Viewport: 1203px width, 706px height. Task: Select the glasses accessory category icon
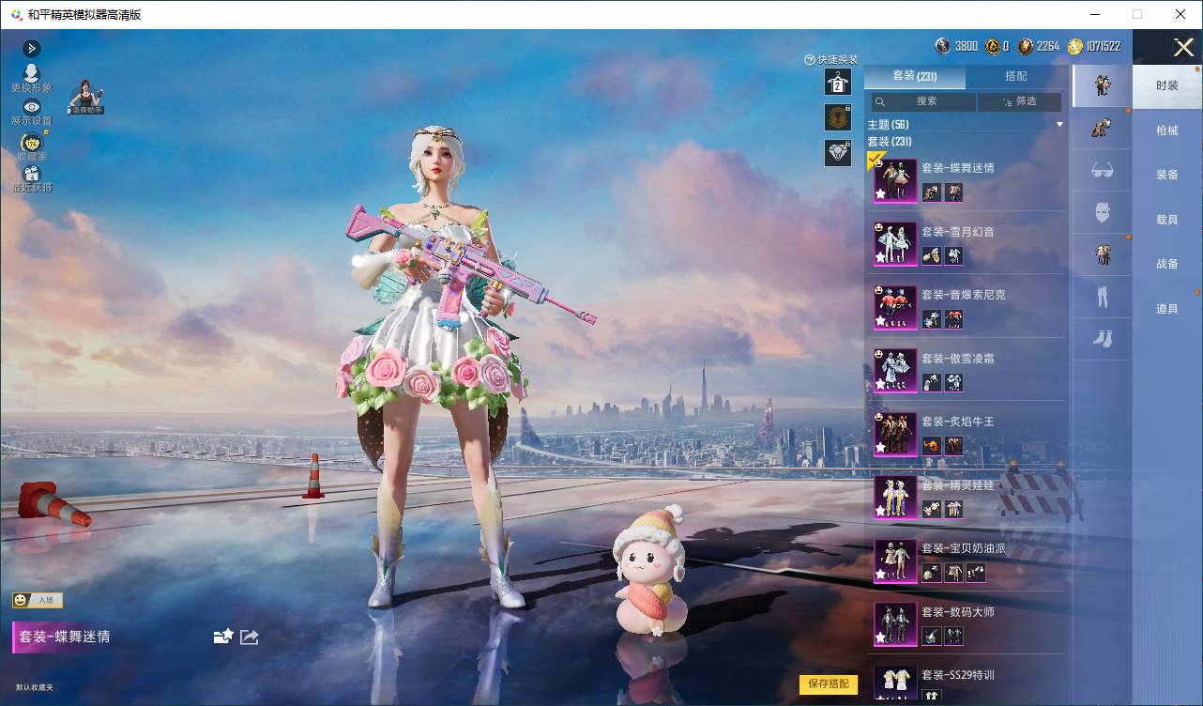[1102, 171]
